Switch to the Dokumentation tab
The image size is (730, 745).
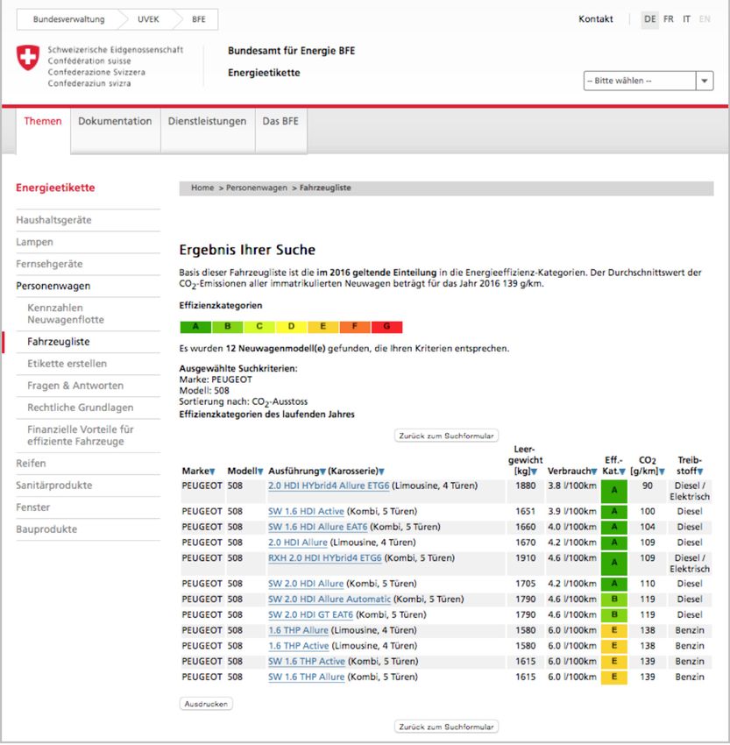115,121
